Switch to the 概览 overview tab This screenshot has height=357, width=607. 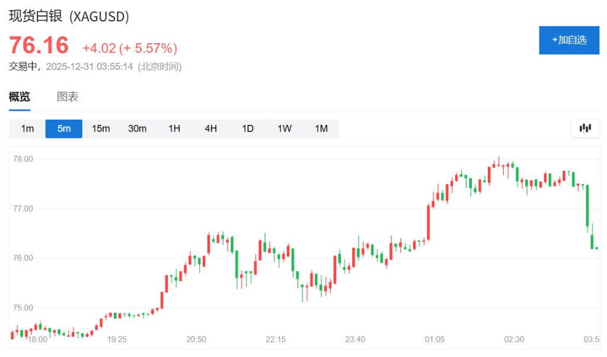click(20, 97)
